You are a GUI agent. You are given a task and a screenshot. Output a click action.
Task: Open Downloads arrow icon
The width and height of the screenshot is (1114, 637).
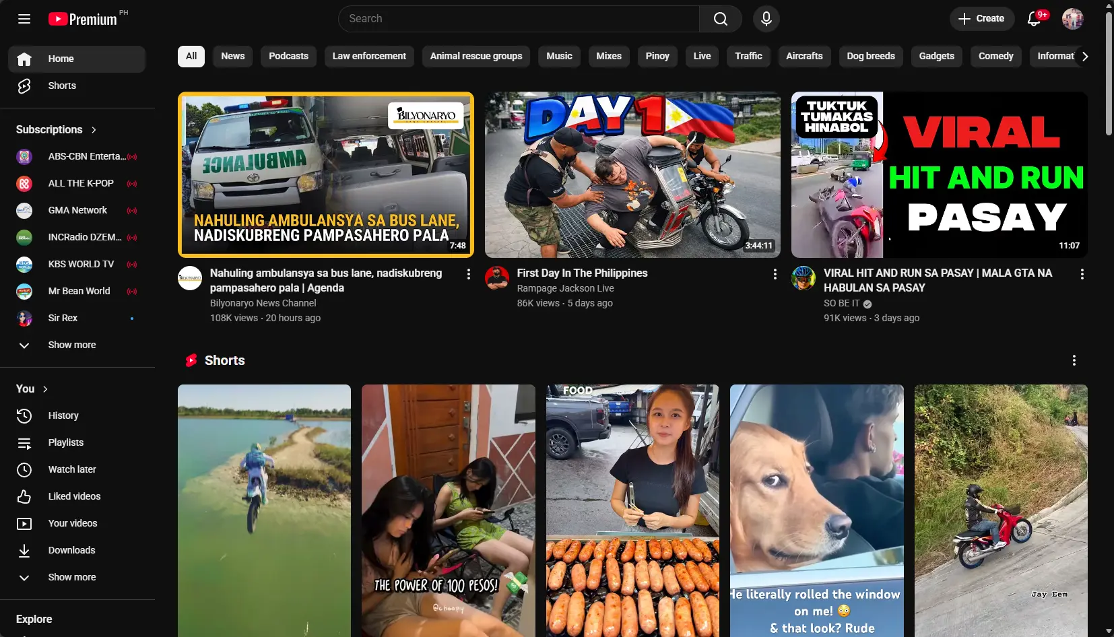(x=24, y=550)
